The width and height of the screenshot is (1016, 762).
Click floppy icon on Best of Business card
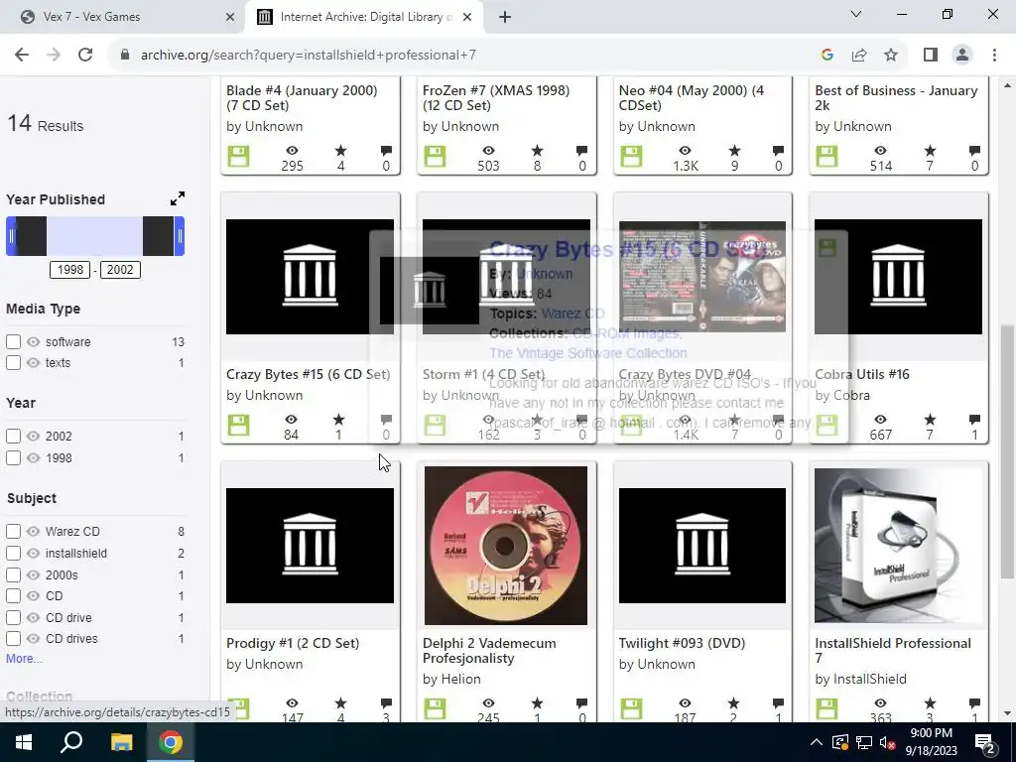826,156
